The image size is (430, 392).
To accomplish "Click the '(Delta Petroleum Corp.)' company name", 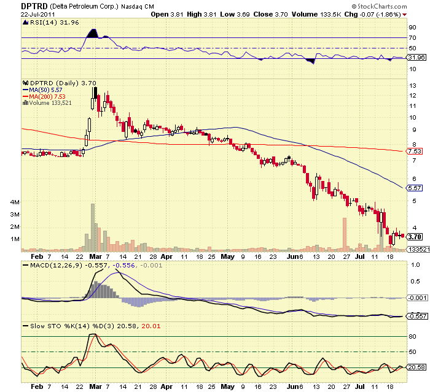I will 85,6.
